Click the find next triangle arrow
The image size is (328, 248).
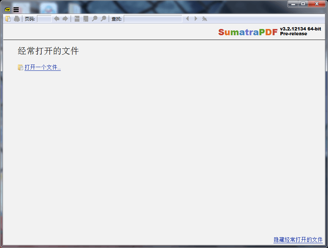[x=196, y=19]
